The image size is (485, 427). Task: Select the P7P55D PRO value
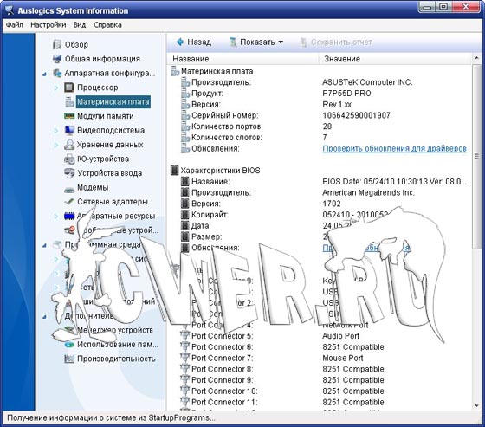[346, 94]
